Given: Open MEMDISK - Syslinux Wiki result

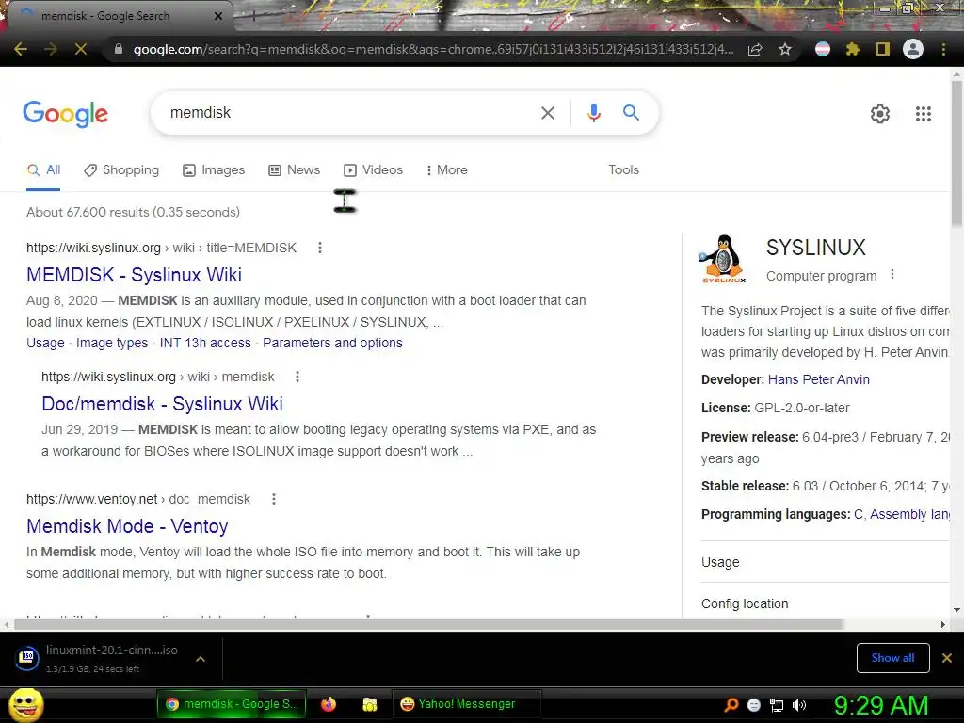Looking at the screenshot, I should [134, 275].
